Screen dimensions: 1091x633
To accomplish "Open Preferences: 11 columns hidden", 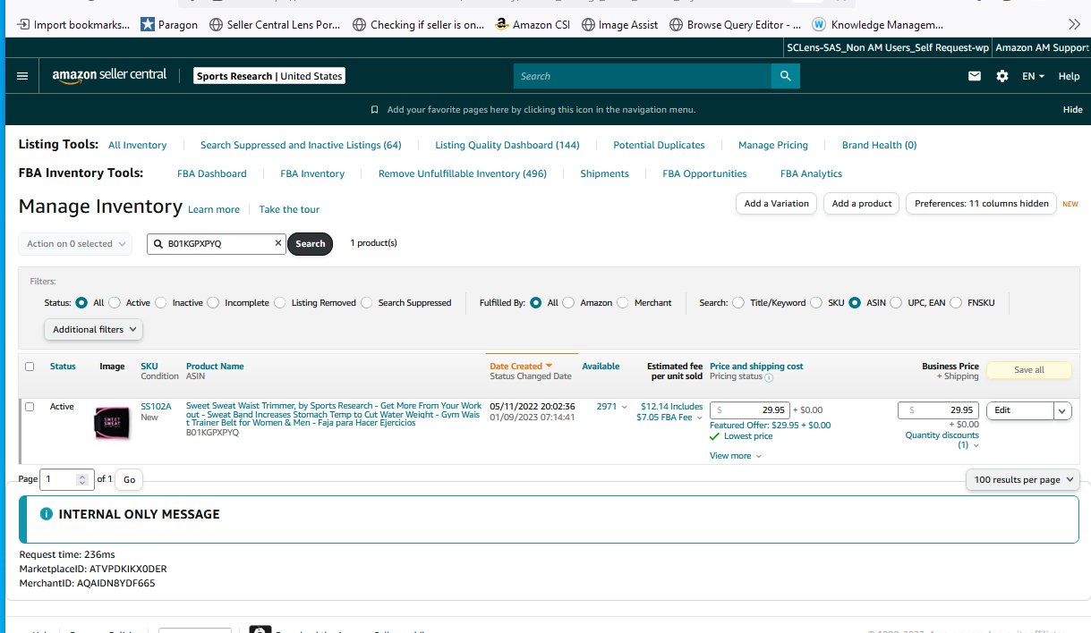I will (981, 203).
